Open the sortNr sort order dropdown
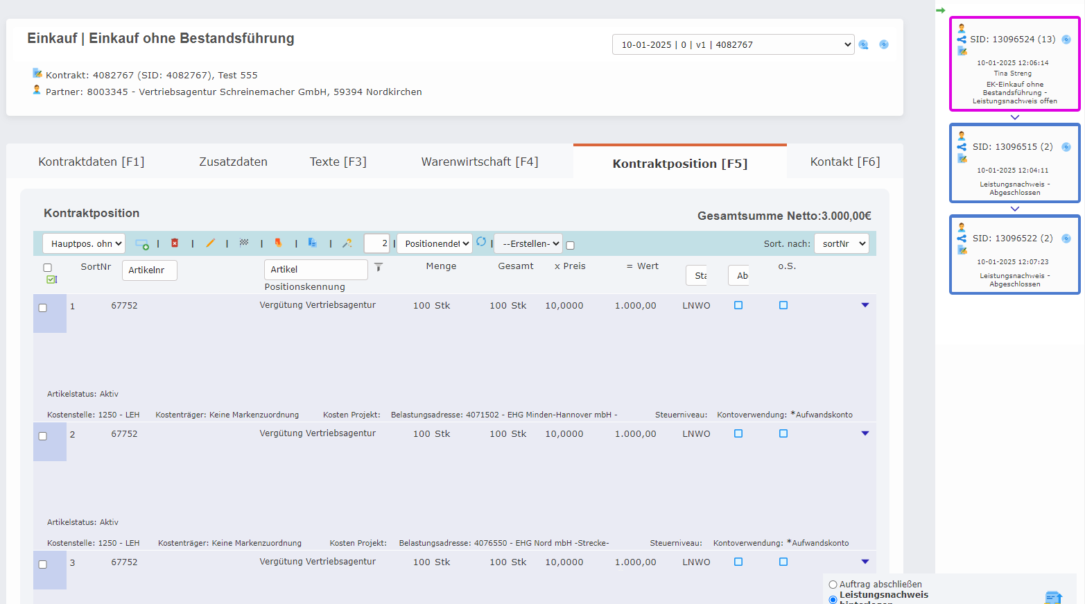Screen dimensions: 1085x604 tap(841, 244)
